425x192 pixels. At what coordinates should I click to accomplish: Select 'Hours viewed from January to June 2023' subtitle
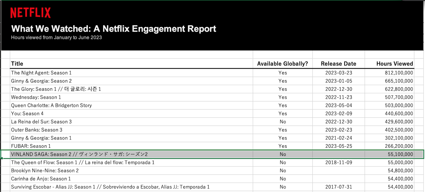56,37
